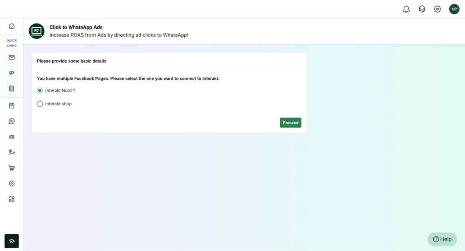Click Please provide some basic details text
Image resolution: width=465 pixels, height=251 pixels.
[x=71, y=61]
